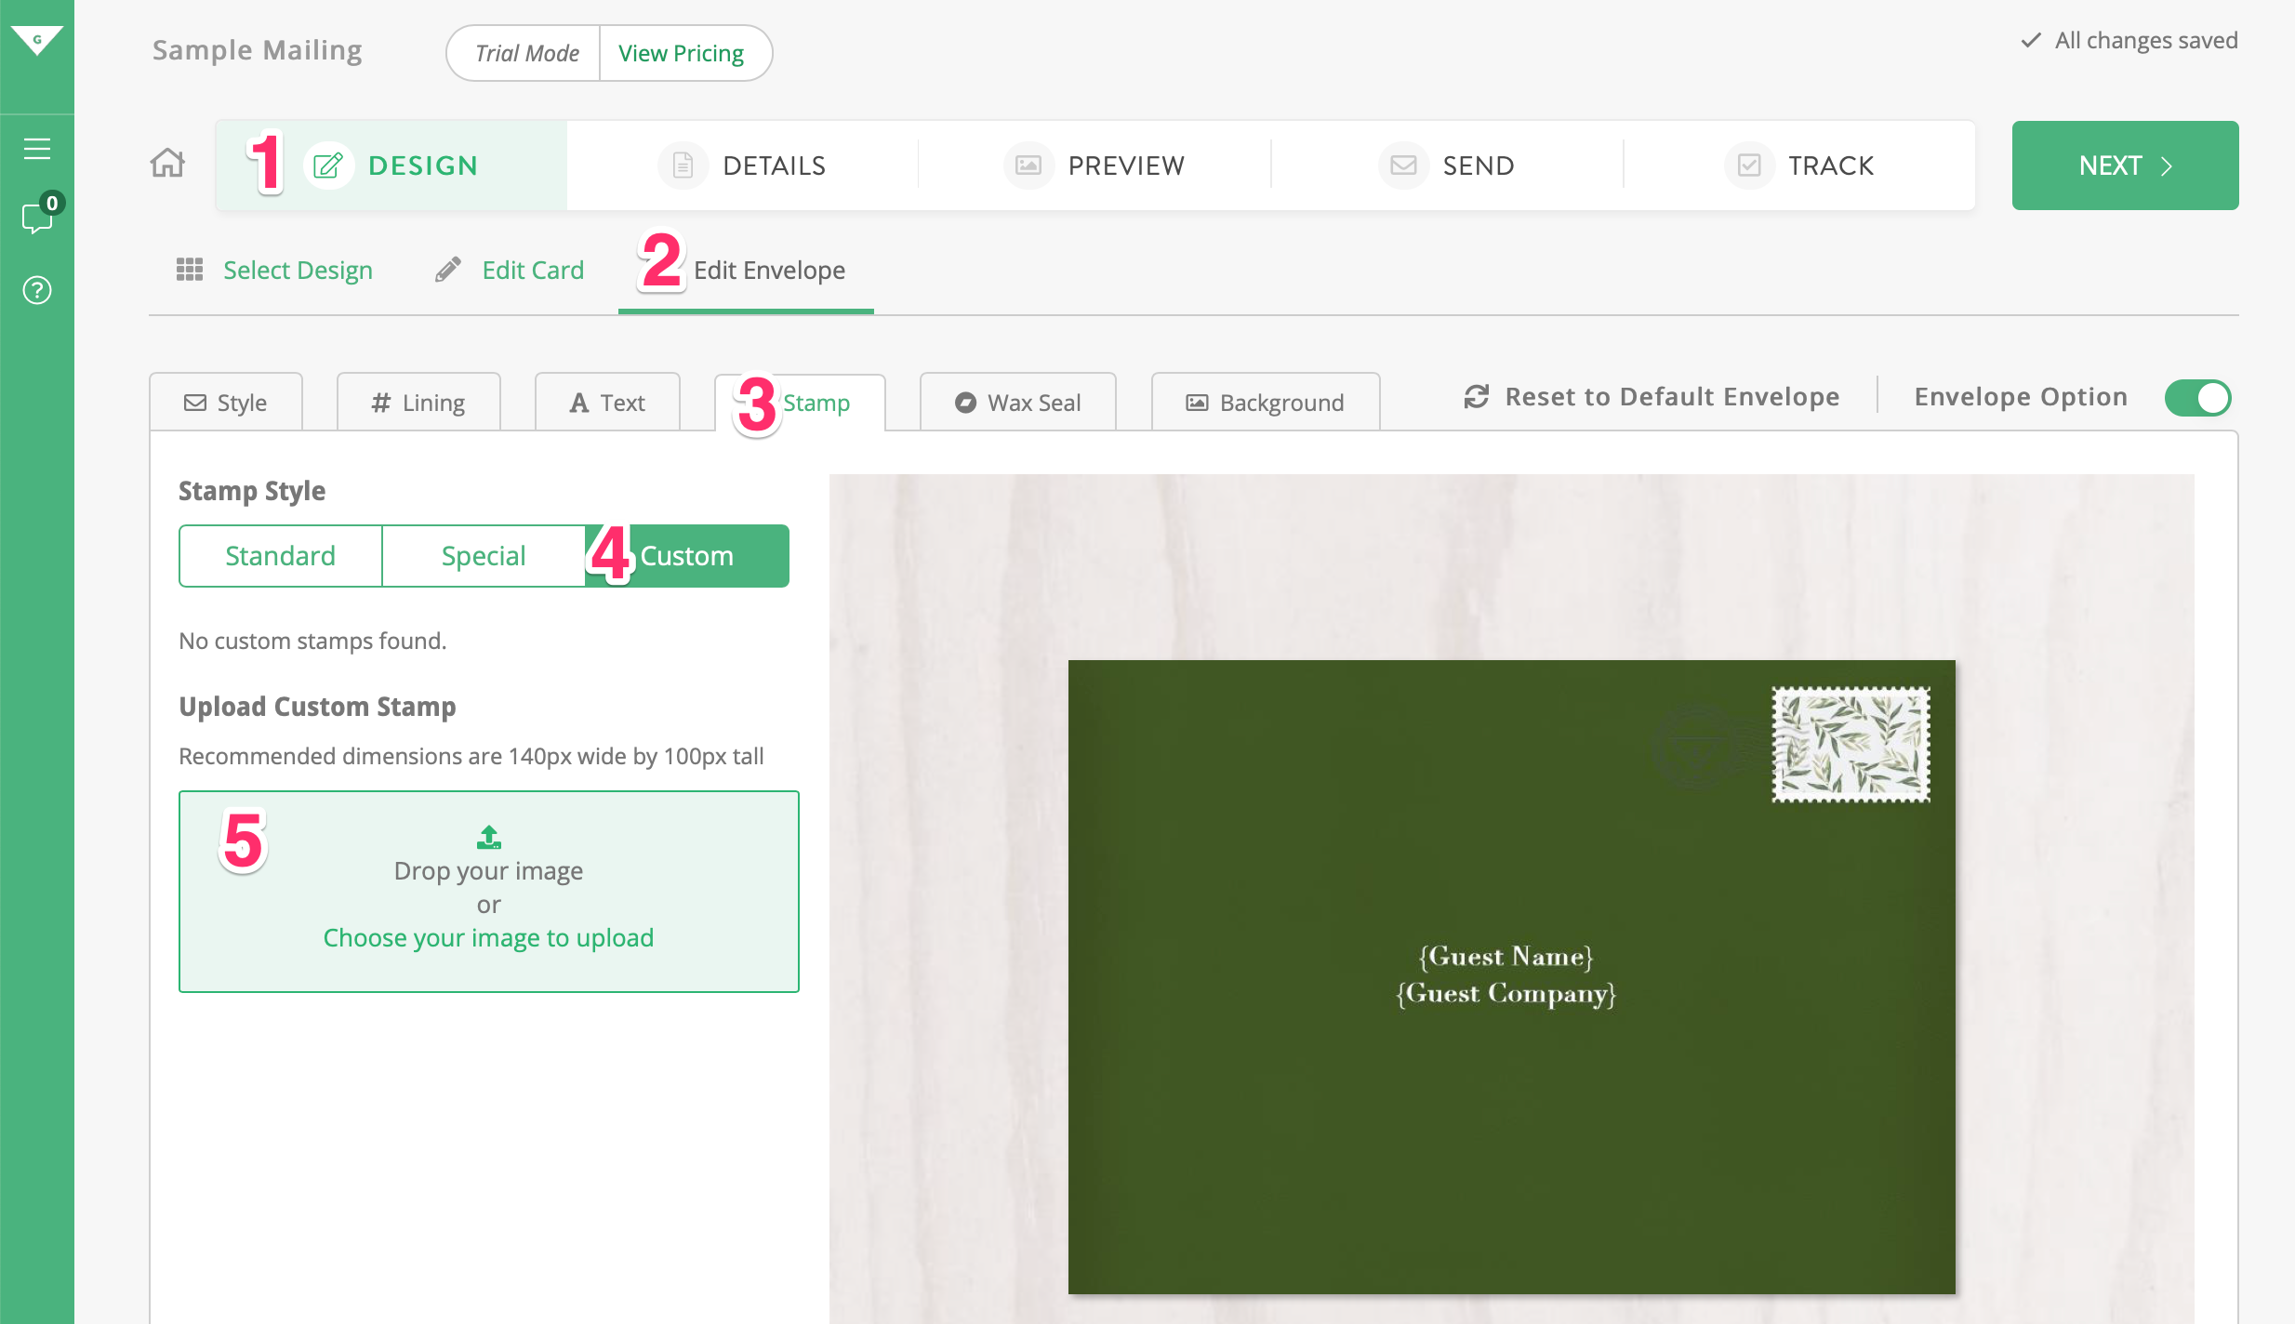Go to the home icon
The image size is (2295, 1324).
click(x=167, y=163)
